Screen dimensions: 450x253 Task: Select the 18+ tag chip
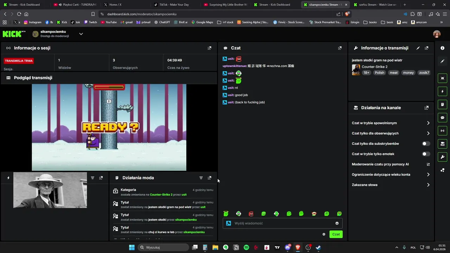tap(366, 73)
